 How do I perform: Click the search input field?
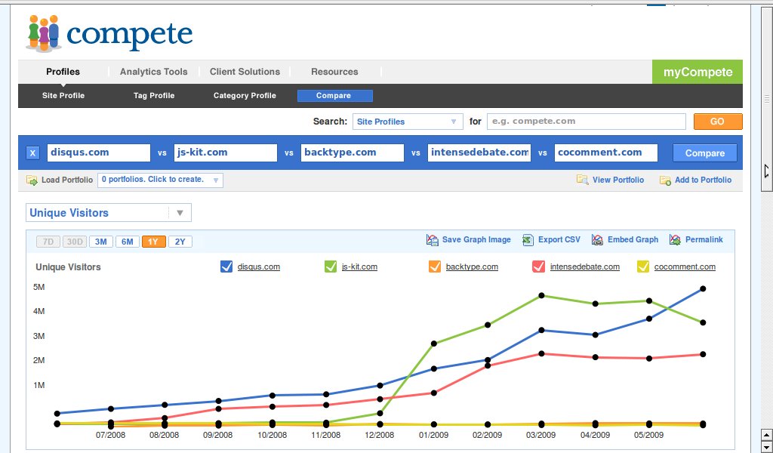(x=586, y=122)
